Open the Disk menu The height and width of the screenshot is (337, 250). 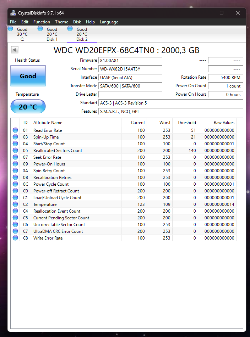pyautogui.click(x=77, y=22)
